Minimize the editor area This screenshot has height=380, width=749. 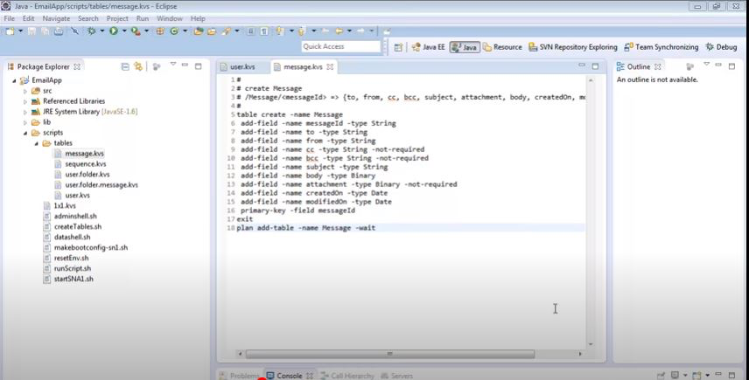point(582,65)
